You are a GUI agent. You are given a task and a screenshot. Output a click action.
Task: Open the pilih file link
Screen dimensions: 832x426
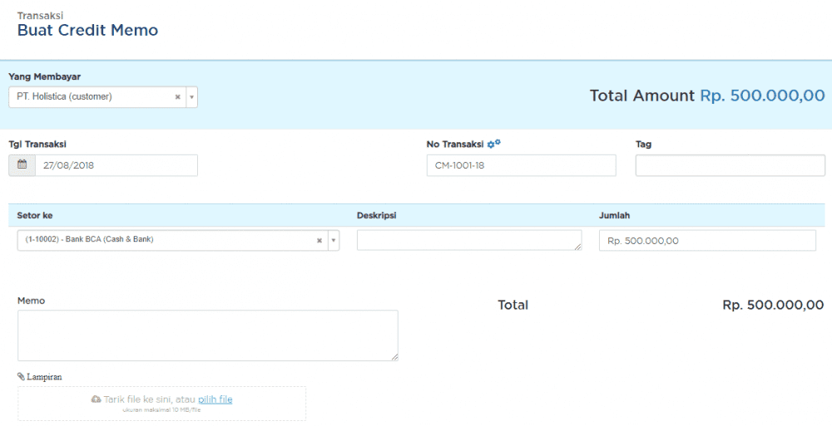point(215,399)
